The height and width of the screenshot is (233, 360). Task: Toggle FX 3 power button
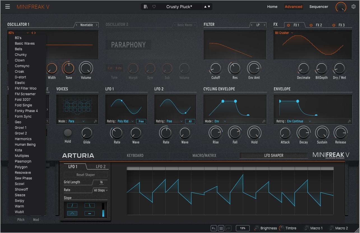334,25
